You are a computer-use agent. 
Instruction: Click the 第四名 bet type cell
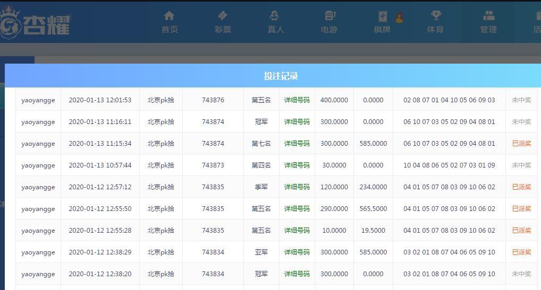261,165
